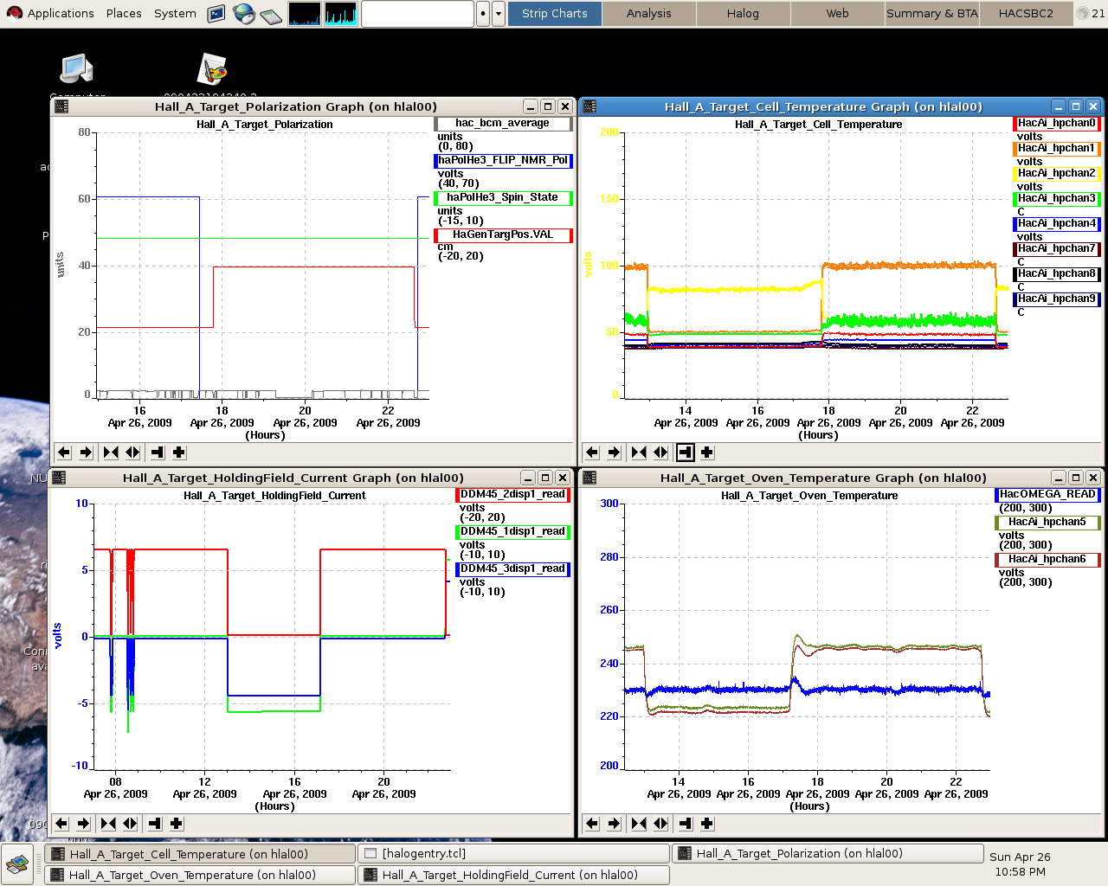Select HacAi_hpchan2 yellow legend entry

click(1057, 174)
